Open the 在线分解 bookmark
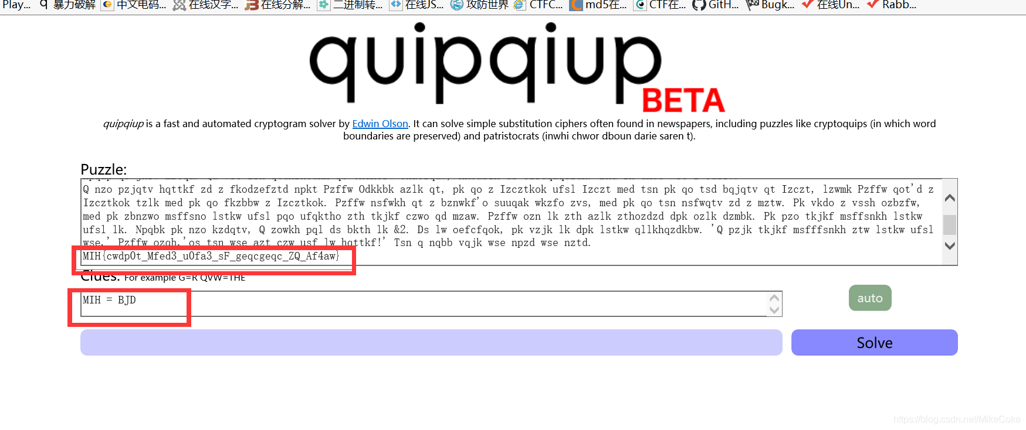 [x=278, y=5]
